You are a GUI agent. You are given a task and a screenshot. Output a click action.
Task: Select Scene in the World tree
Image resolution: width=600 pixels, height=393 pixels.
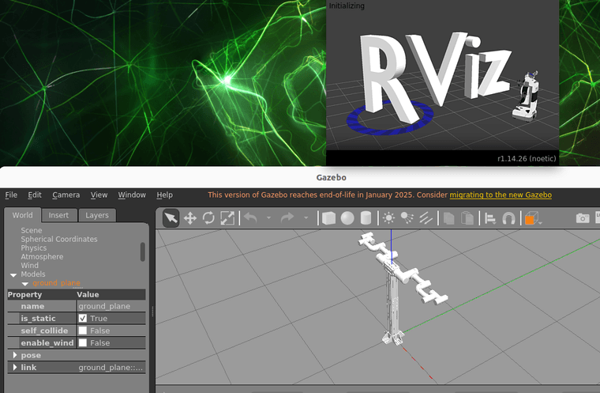click(32, 230)
